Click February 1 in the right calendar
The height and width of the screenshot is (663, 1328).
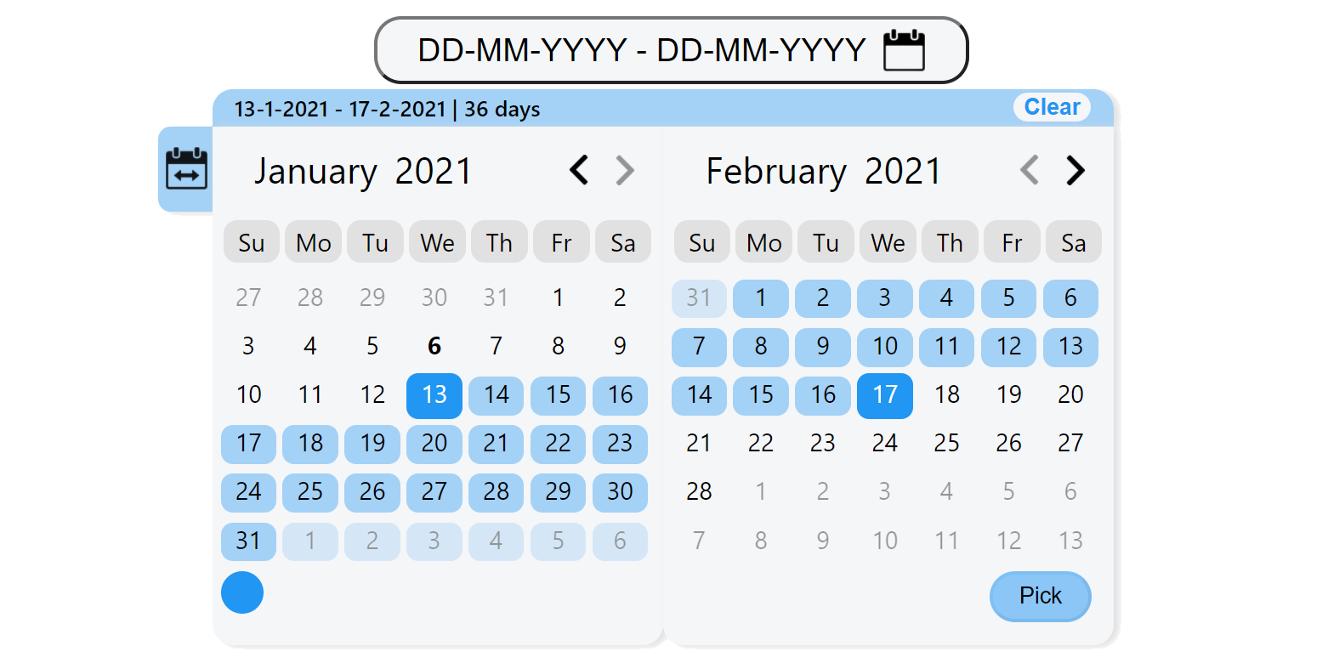(x=761, y=298)
